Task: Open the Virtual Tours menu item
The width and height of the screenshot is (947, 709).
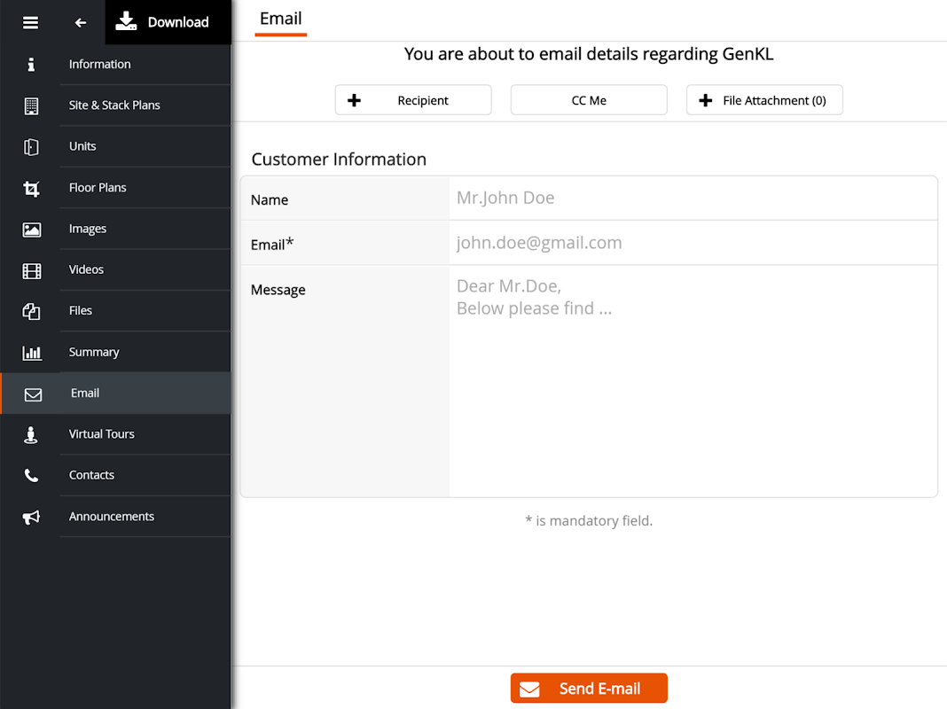Action: pyautogui.click(x=102, y=434)
